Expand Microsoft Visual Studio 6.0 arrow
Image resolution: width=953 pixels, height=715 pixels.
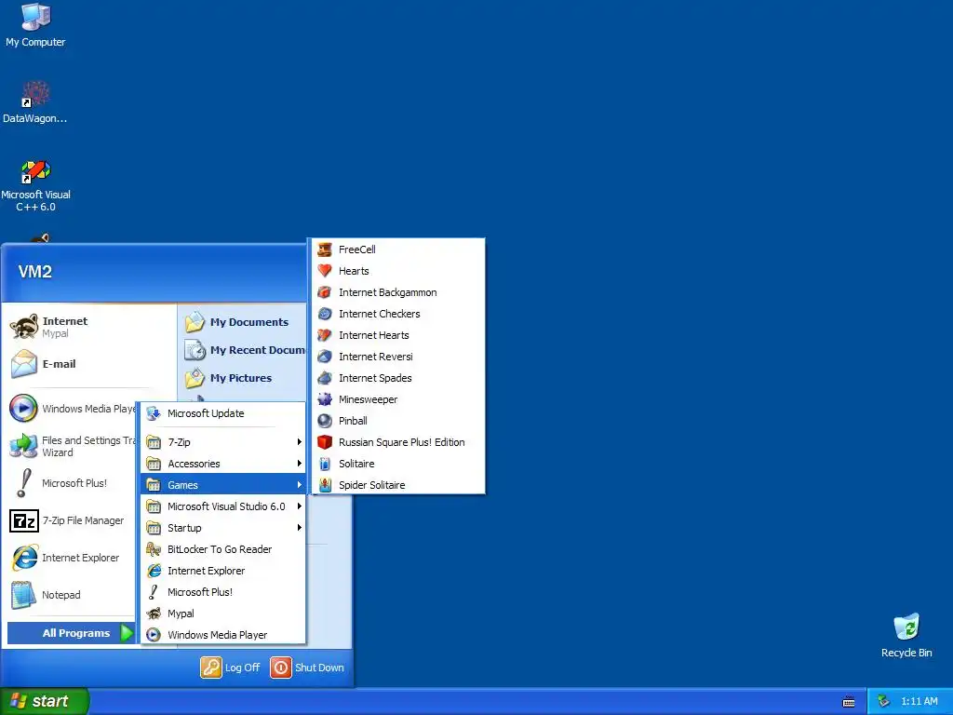tap(299, 506)
